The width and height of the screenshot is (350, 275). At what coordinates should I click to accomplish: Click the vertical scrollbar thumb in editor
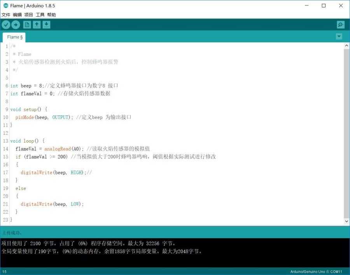click(346, 133)
